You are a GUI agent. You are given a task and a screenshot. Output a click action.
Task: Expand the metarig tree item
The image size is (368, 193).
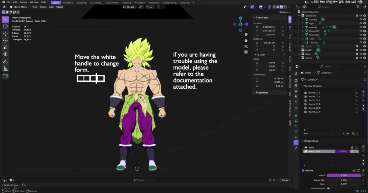(x=303, y=27)
